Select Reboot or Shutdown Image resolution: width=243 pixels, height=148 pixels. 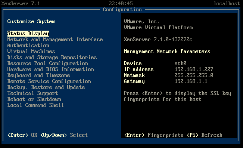pyautogui.click(x=34, y=99)
